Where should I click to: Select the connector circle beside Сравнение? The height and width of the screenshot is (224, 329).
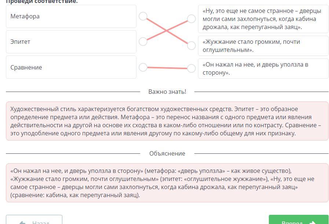click(x=143, y=67)
